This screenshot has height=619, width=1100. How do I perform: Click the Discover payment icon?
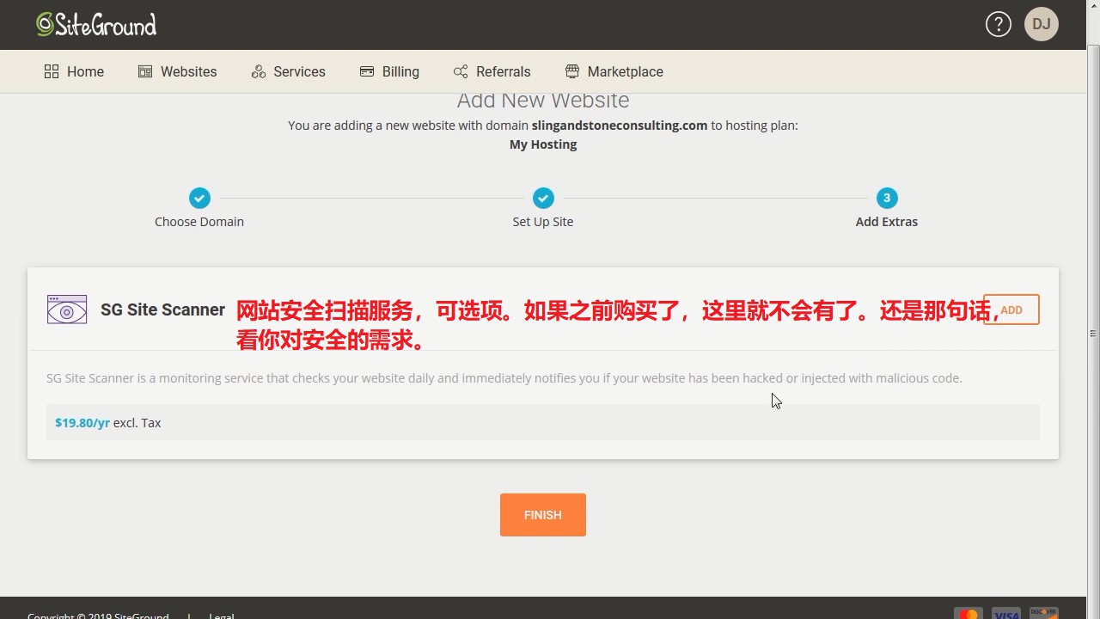click(x=1044, y=614)
